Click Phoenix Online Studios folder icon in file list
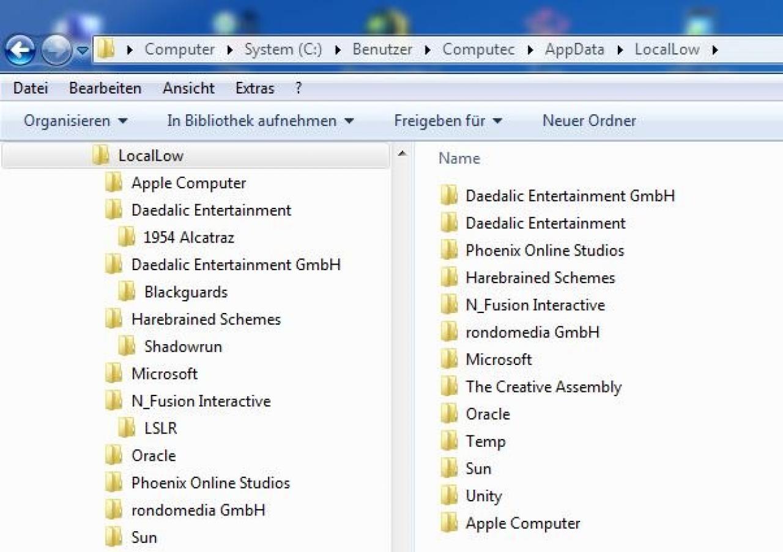 [x=449, y=250]
